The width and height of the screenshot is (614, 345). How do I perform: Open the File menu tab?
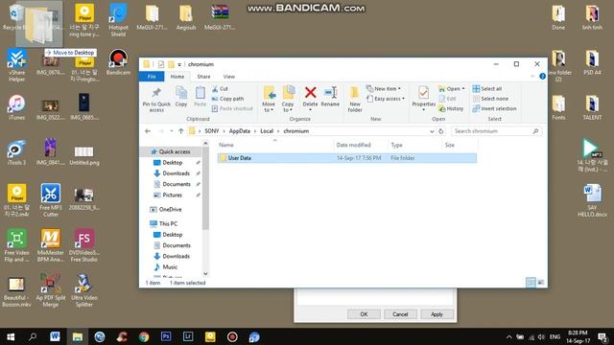click(x=152, y=77)
